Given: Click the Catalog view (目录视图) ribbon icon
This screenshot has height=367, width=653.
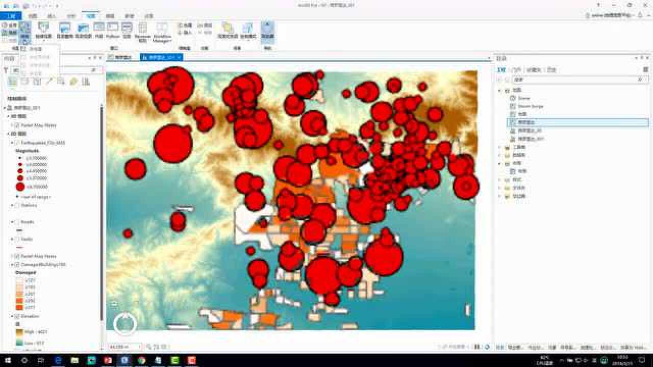Looking at the screenshot, I should point(83,30).
